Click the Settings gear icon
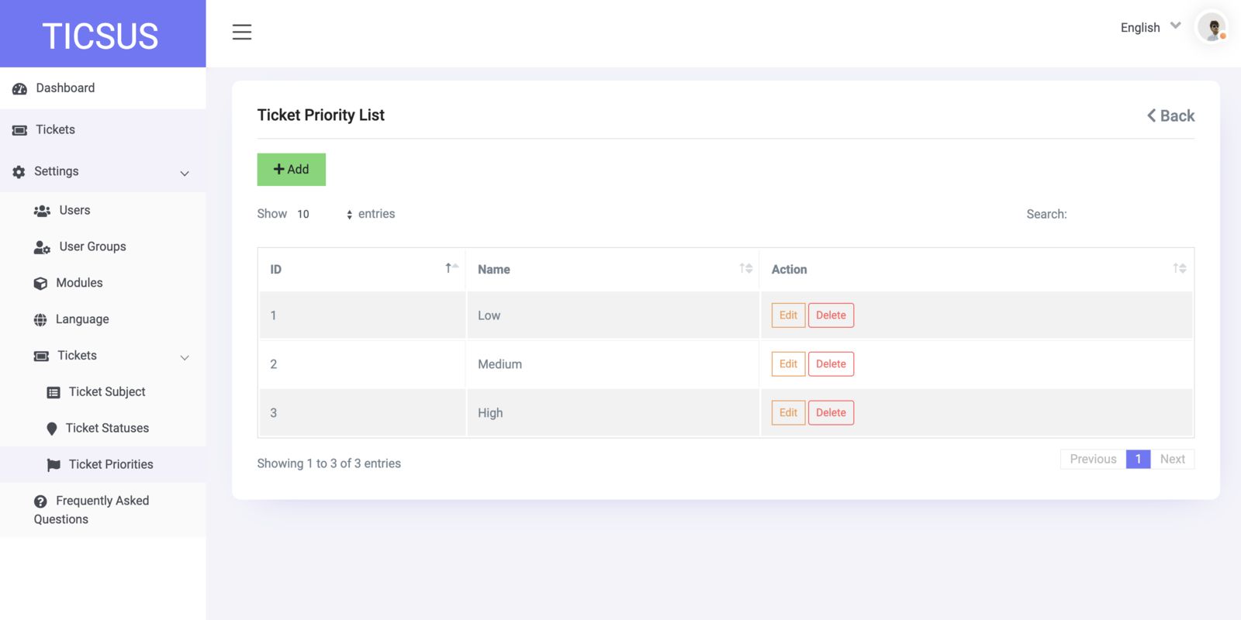This screenshot has width=1241, height=620. tap(19, 172)
